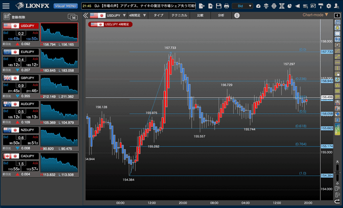
Task: Toggle the M multi-window layout button
Action: coord(73,17)
